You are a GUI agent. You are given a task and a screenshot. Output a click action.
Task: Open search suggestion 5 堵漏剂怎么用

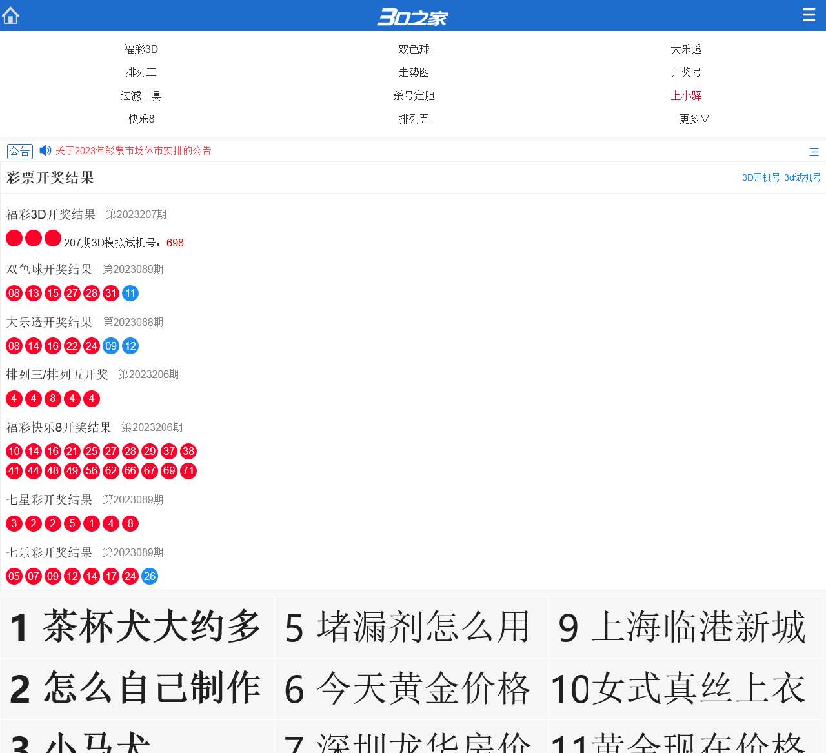point(411,627)
